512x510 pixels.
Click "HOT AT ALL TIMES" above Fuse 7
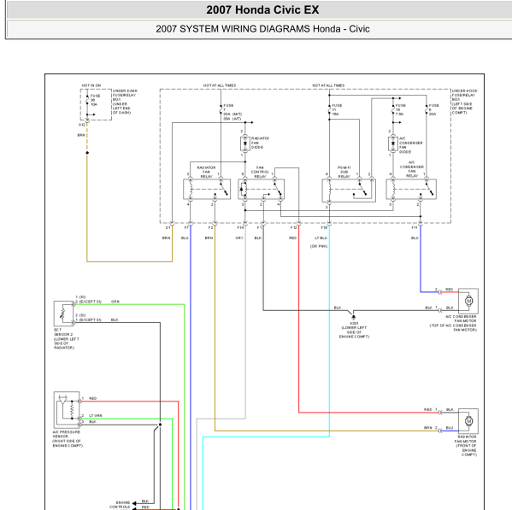(x=220, y=85)
